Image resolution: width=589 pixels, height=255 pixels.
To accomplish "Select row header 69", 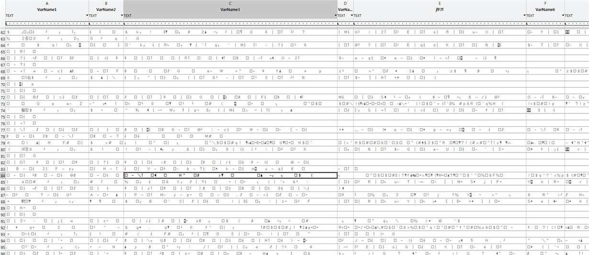I will [2, 78].
